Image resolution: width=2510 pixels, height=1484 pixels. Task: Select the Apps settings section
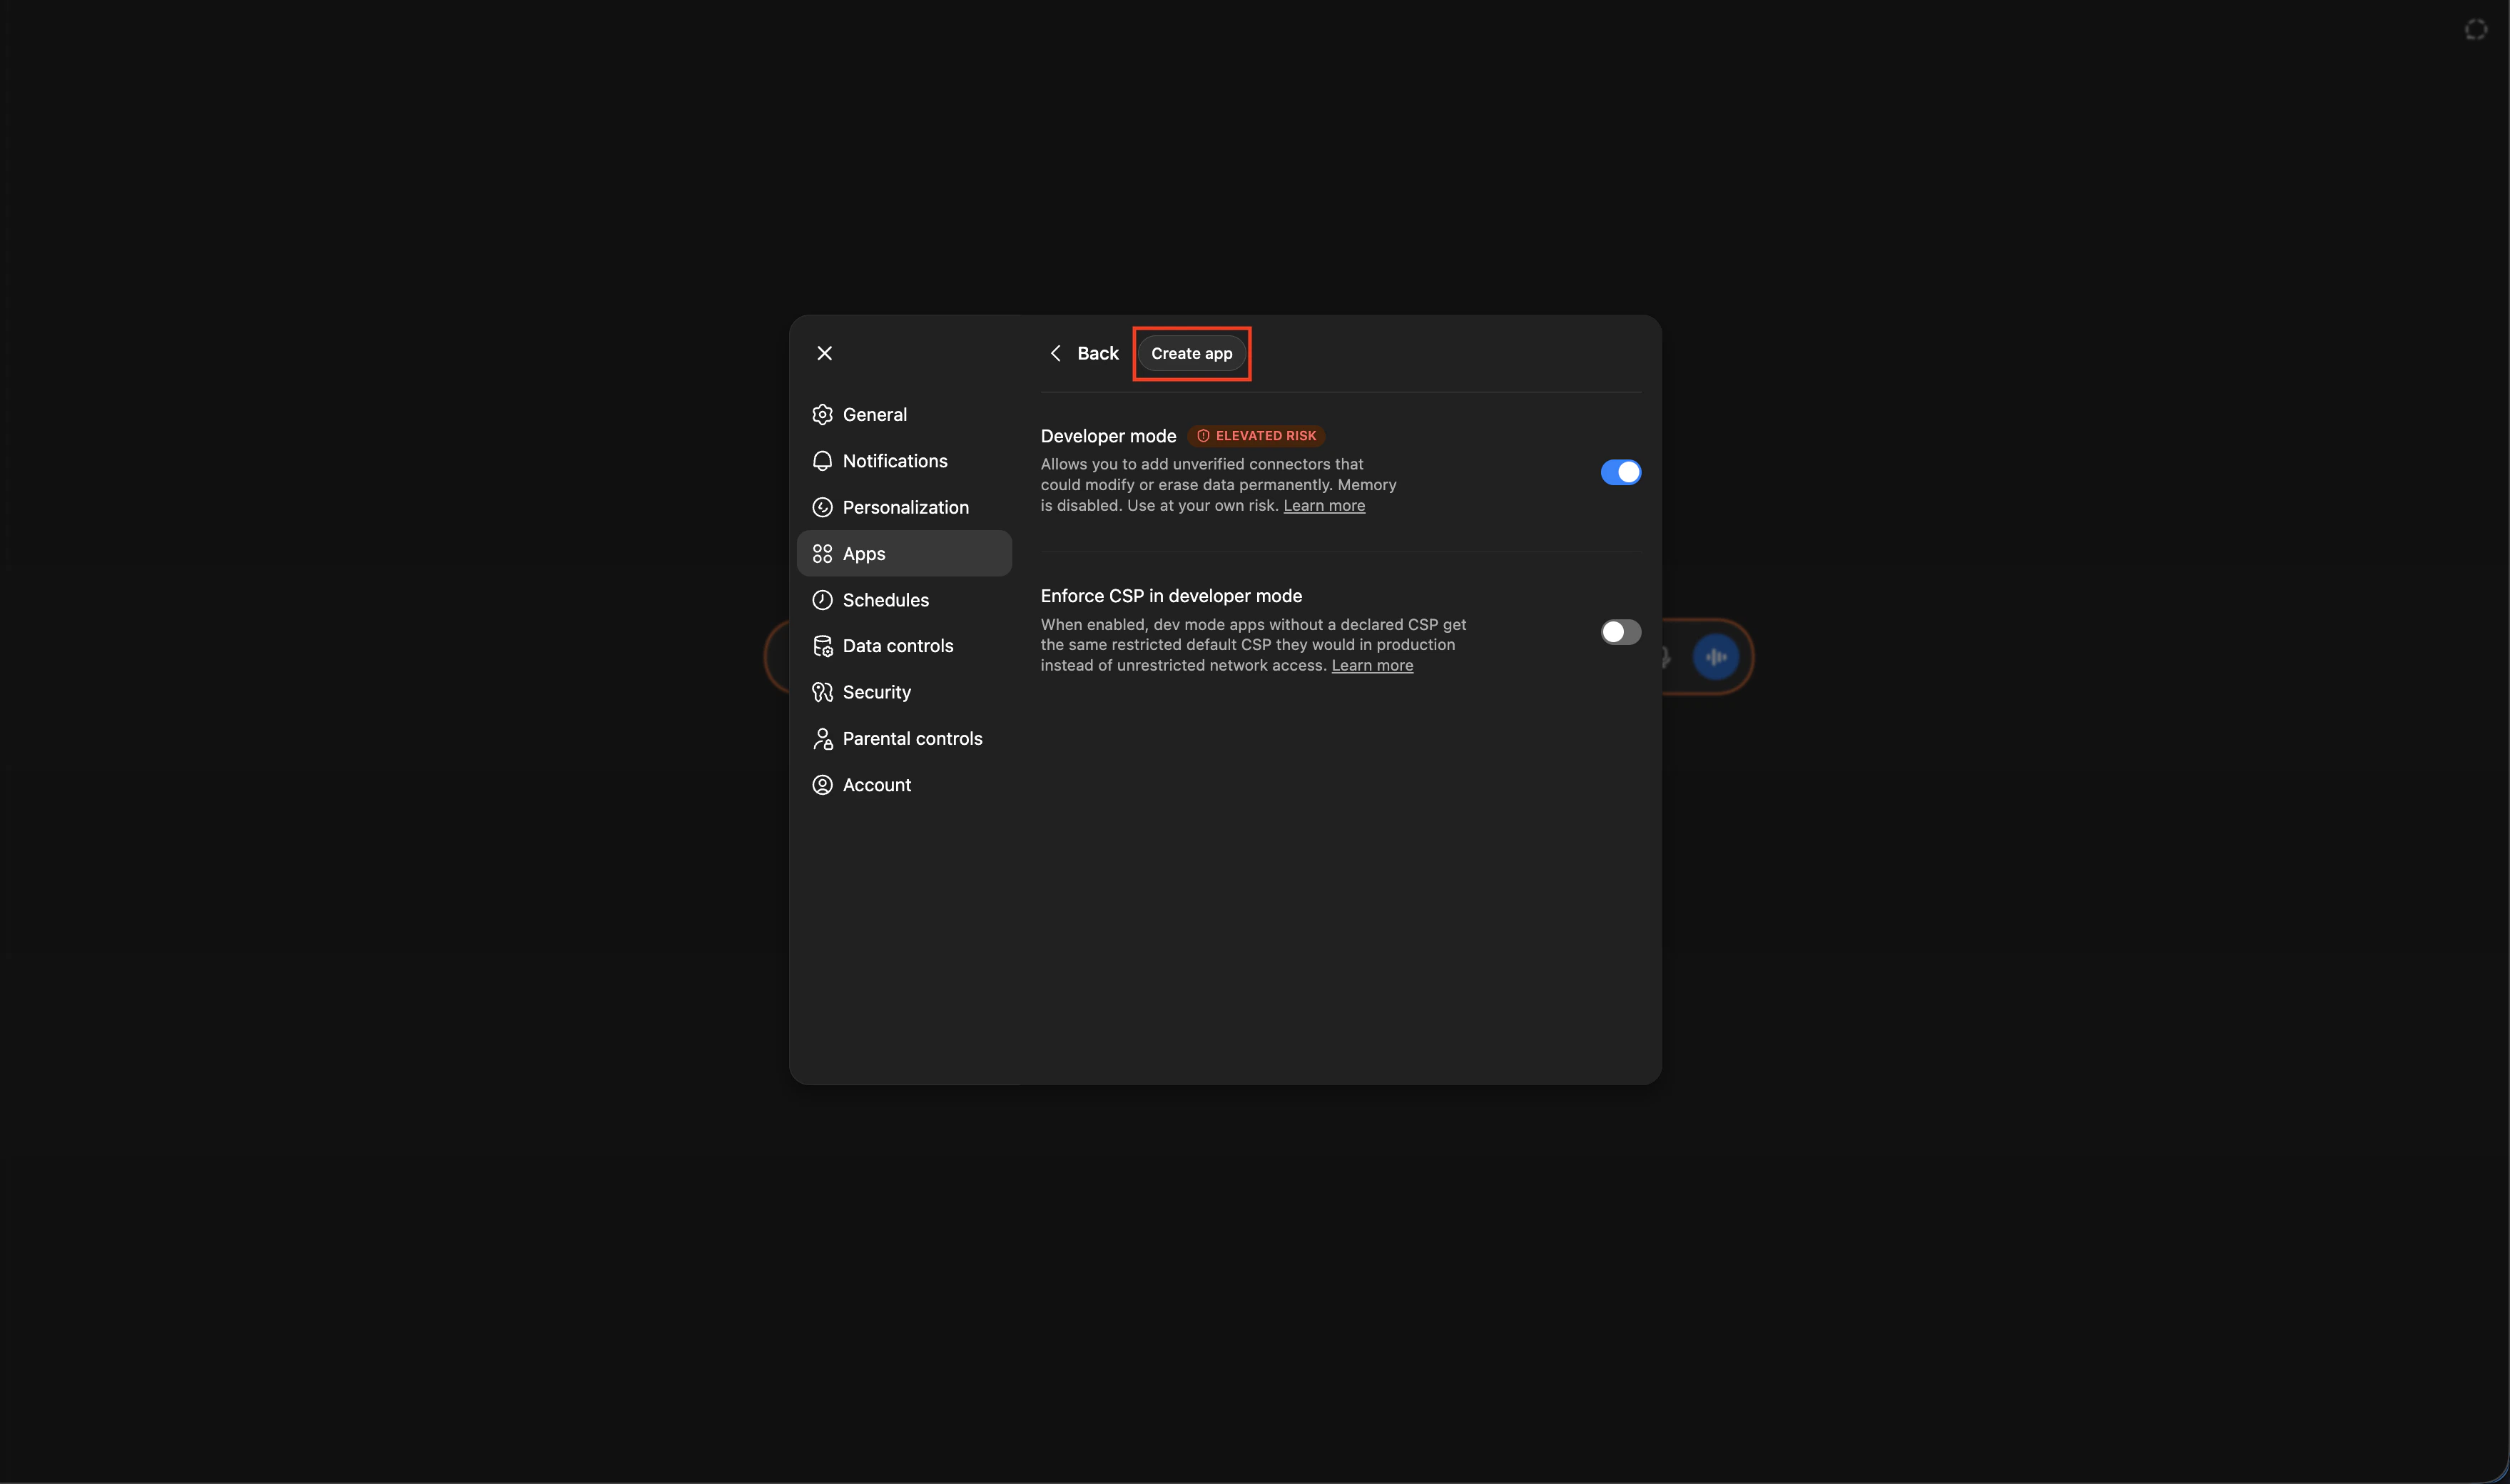(x=904, y=554)
